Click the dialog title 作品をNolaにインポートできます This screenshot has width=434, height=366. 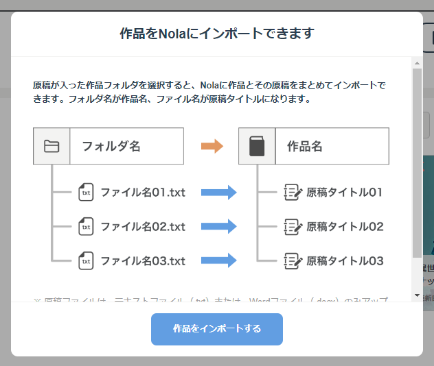click(x=217, y=34)
